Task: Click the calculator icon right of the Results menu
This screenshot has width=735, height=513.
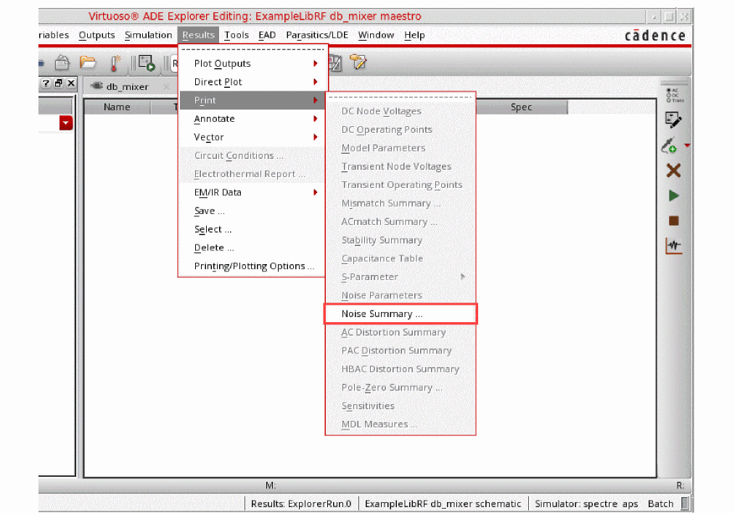Action: pos(334,63)
